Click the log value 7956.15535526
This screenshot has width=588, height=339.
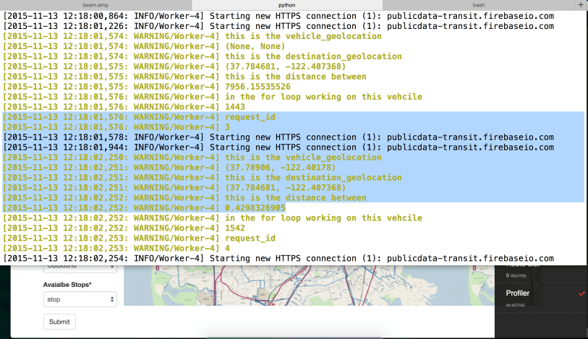257,87
